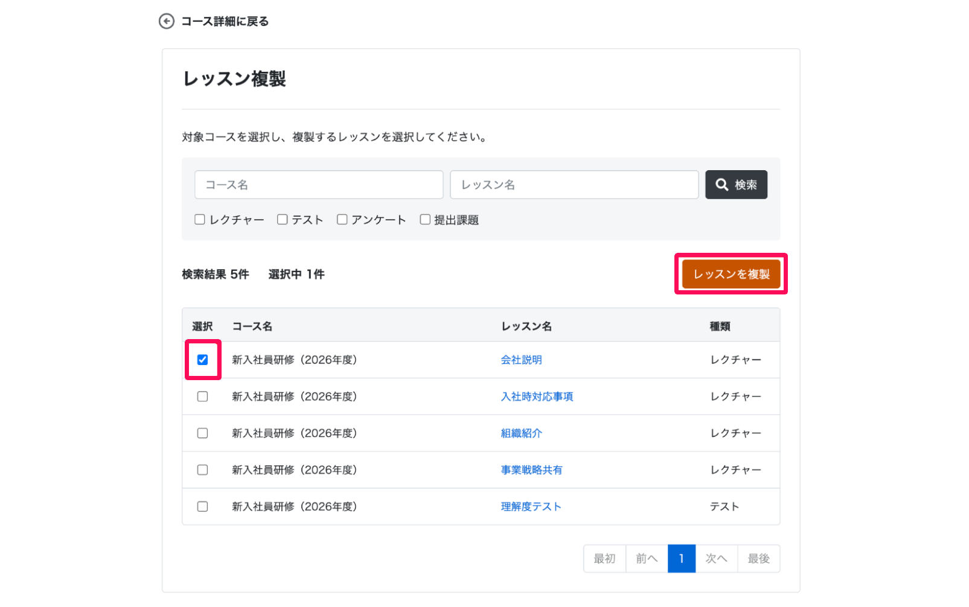Select page 1 in pagination
Viewport: 969px width, 607px height.
(x=682, y=559)
